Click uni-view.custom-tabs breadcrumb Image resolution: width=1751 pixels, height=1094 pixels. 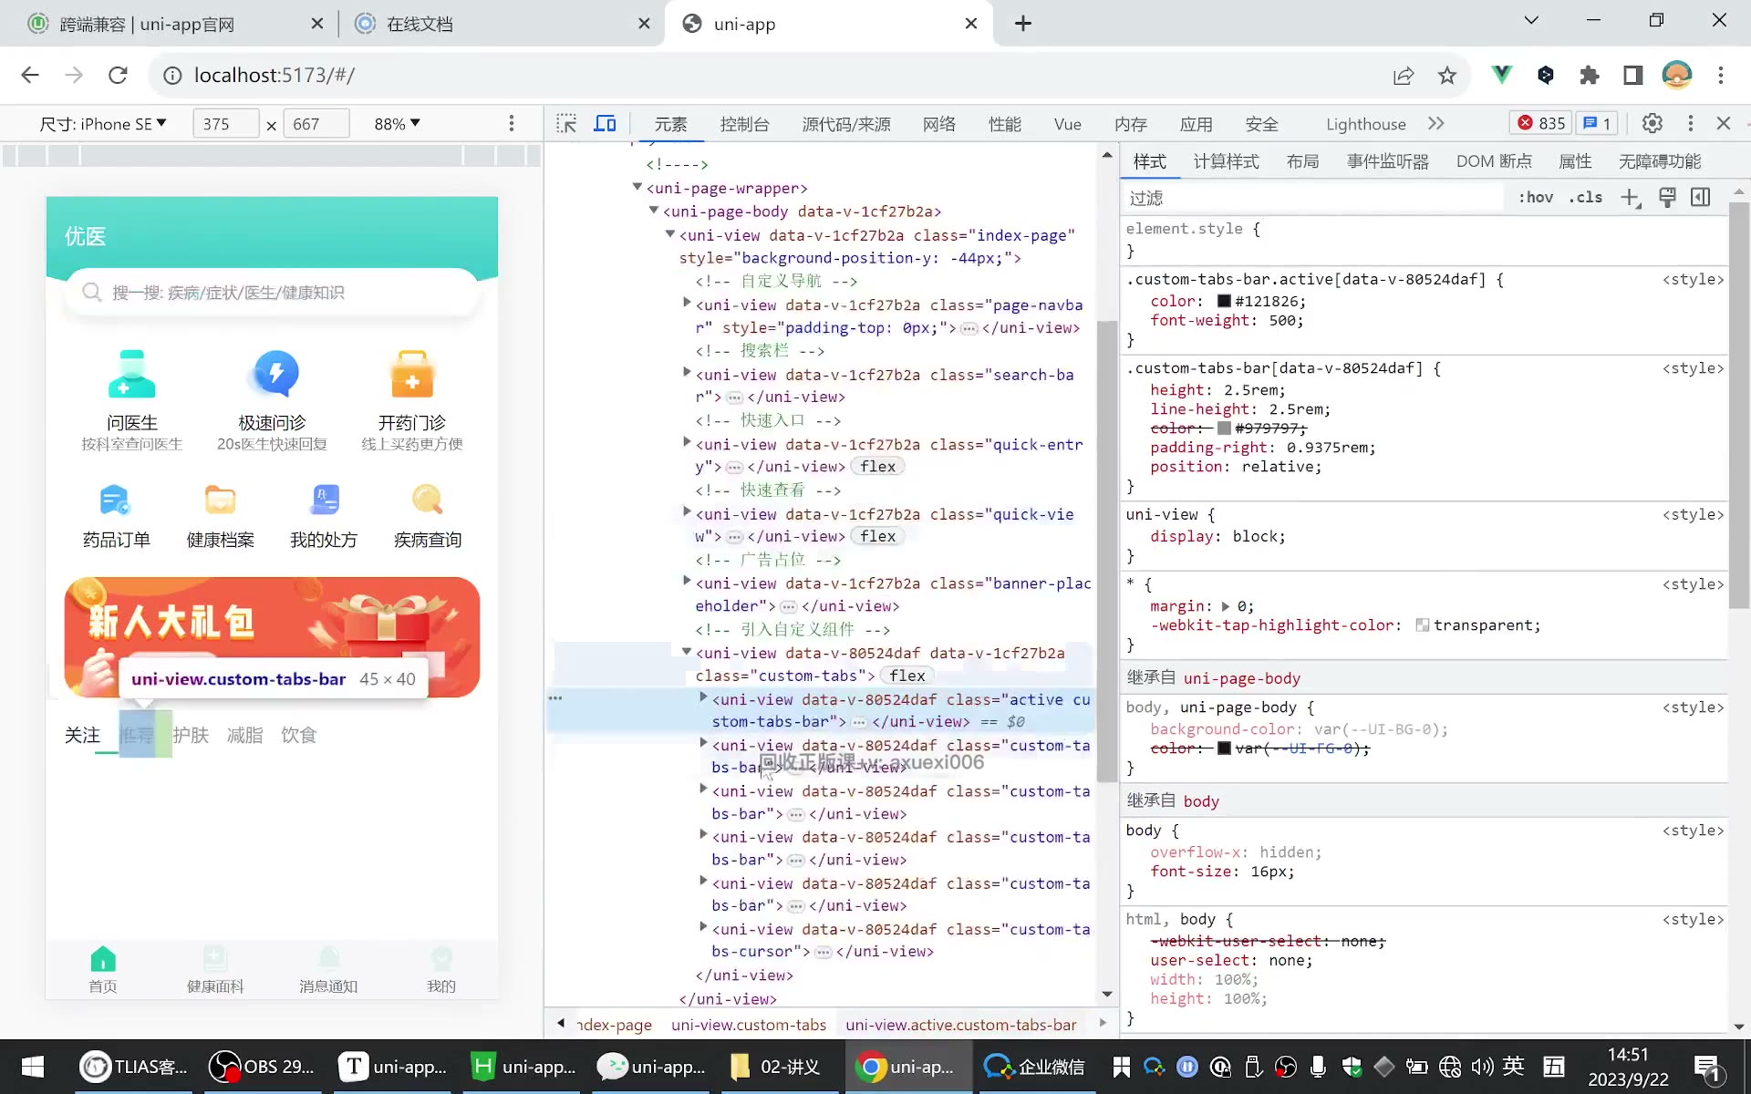click(x=749, y=1025)
